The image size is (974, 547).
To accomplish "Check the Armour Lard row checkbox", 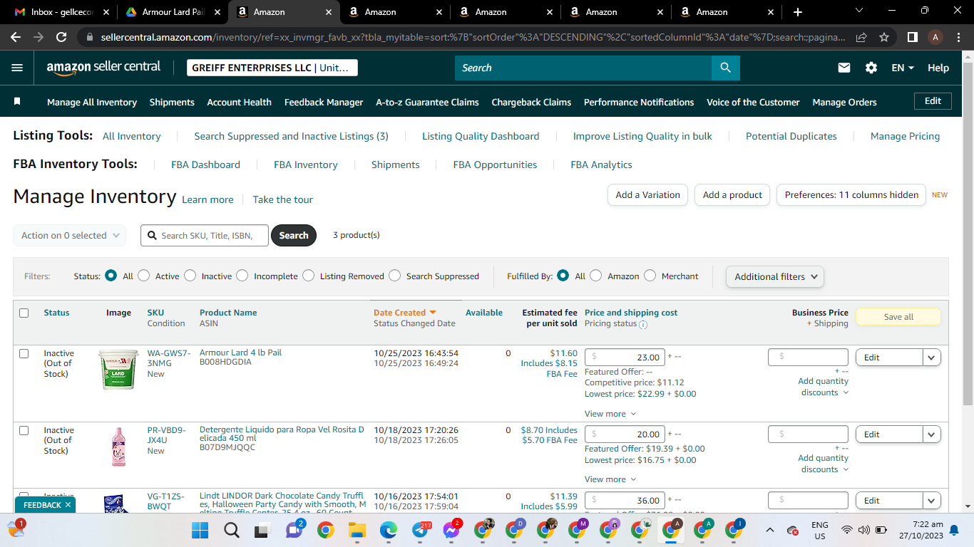I will [24, 353].
